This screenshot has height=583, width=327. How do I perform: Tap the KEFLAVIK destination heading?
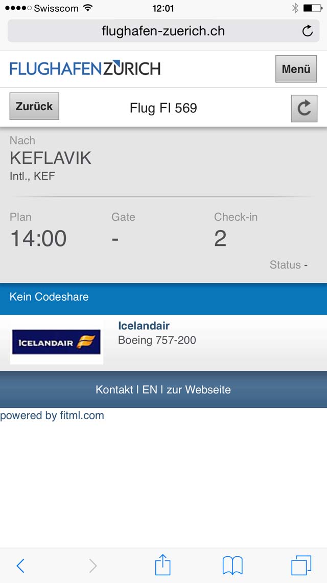[x=51, y=158]
